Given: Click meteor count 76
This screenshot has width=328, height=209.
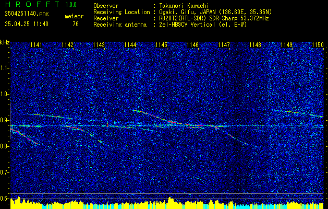Looking at the screenshot, I should click(76, 24).
